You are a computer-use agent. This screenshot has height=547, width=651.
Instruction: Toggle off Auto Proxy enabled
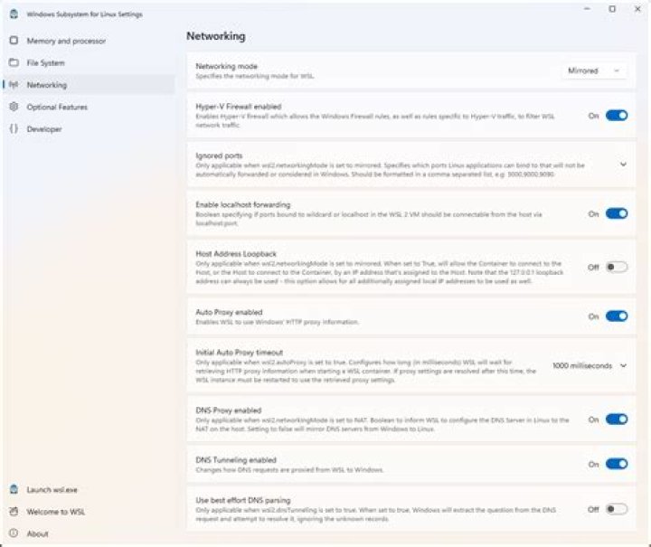click(x=617, y=316)
